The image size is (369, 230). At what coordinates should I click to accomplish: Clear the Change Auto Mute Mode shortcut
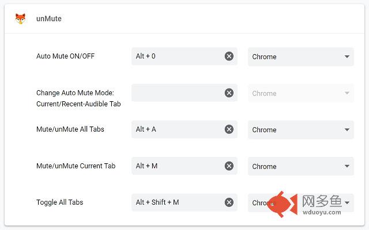[229, 93]
